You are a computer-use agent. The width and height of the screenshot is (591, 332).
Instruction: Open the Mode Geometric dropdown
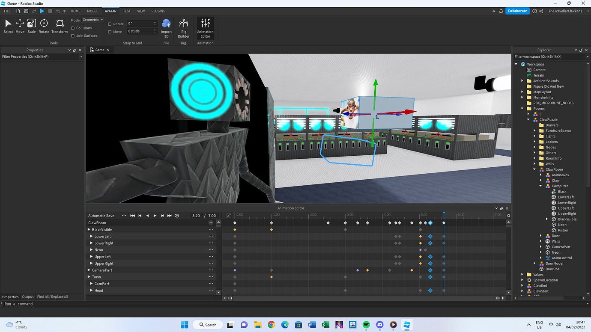pos(93,20)
